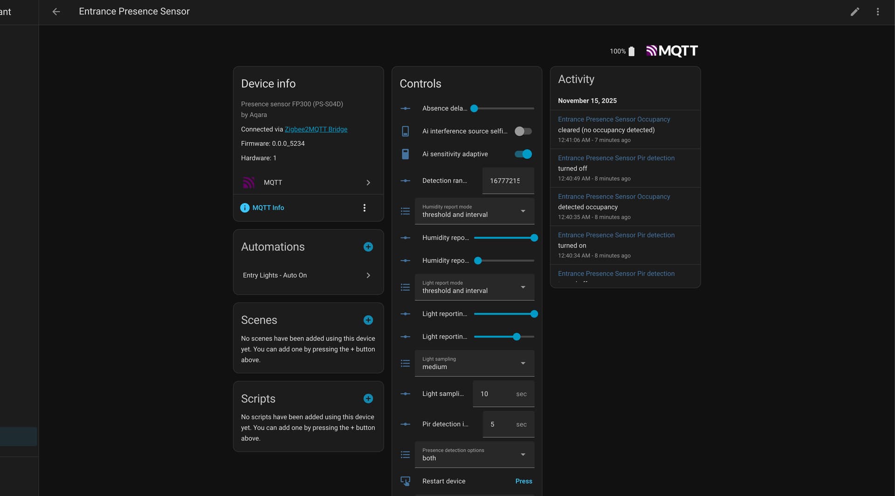Click the 100% battery level text
Viewport: 895px width, 496px height.
(x=618, y=51)
